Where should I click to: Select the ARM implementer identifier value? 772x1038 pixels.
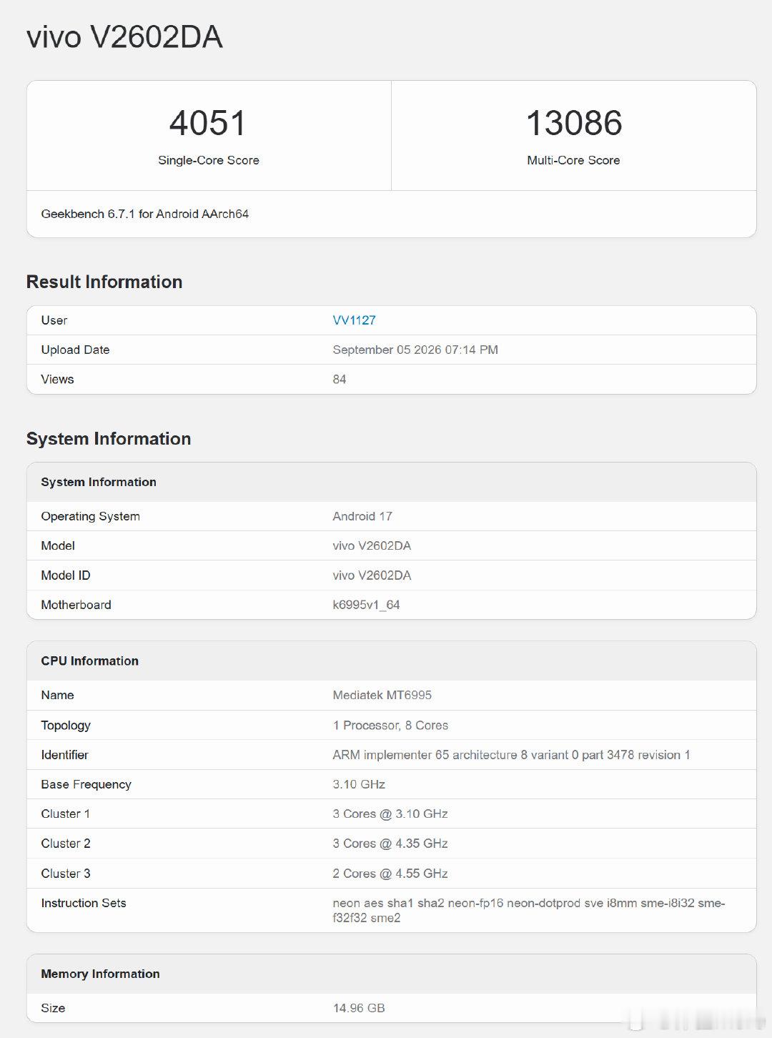[511, 755]
